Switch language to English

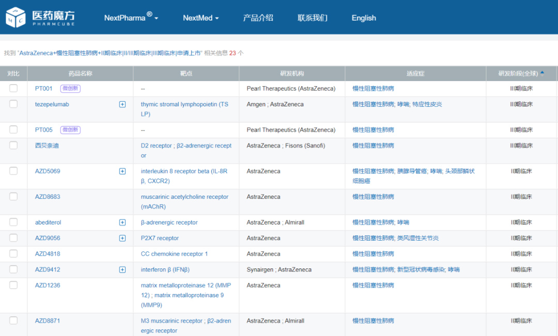(364, 18)
